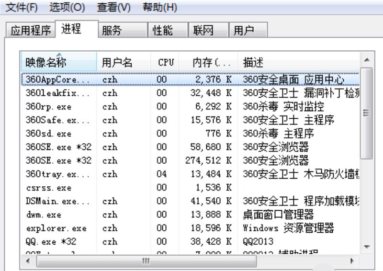Click the 04 CPU value for 360tray

(x=162, y=174)
